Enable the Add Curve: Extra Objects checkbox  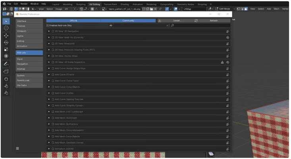53,87
